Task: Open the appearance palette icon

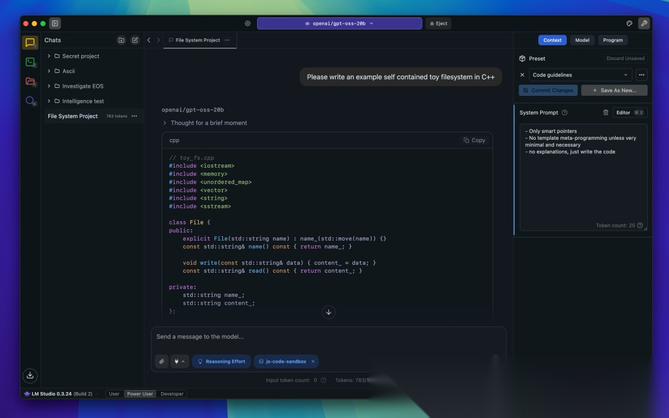Action: pos(629,23)
